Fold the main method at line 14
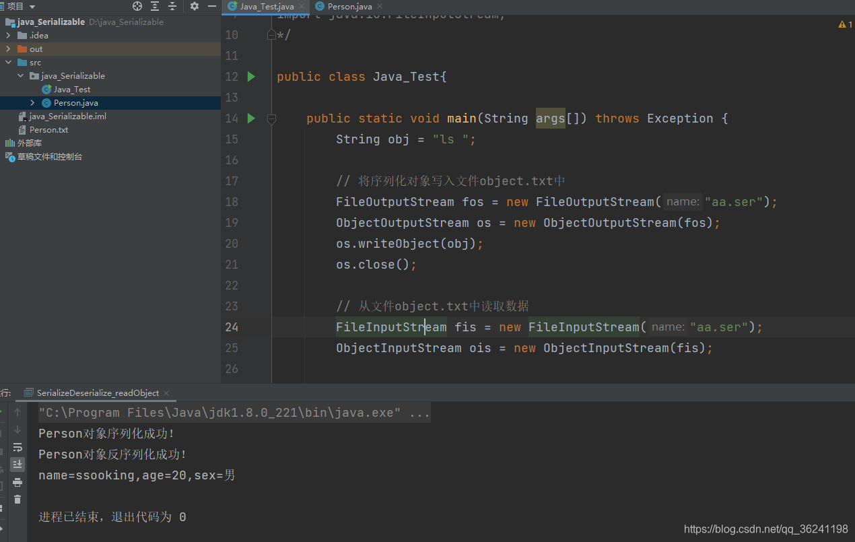The width and height of the screenshot is (855, 542). (x=271, y=118)
